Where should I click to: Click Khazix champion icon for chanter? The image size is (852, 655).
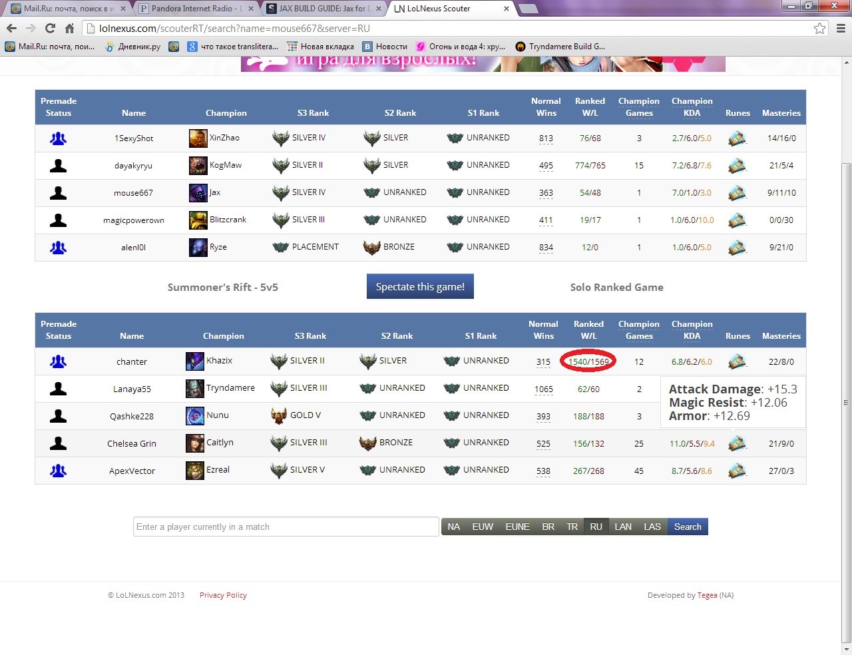click(x=194, y=361)
